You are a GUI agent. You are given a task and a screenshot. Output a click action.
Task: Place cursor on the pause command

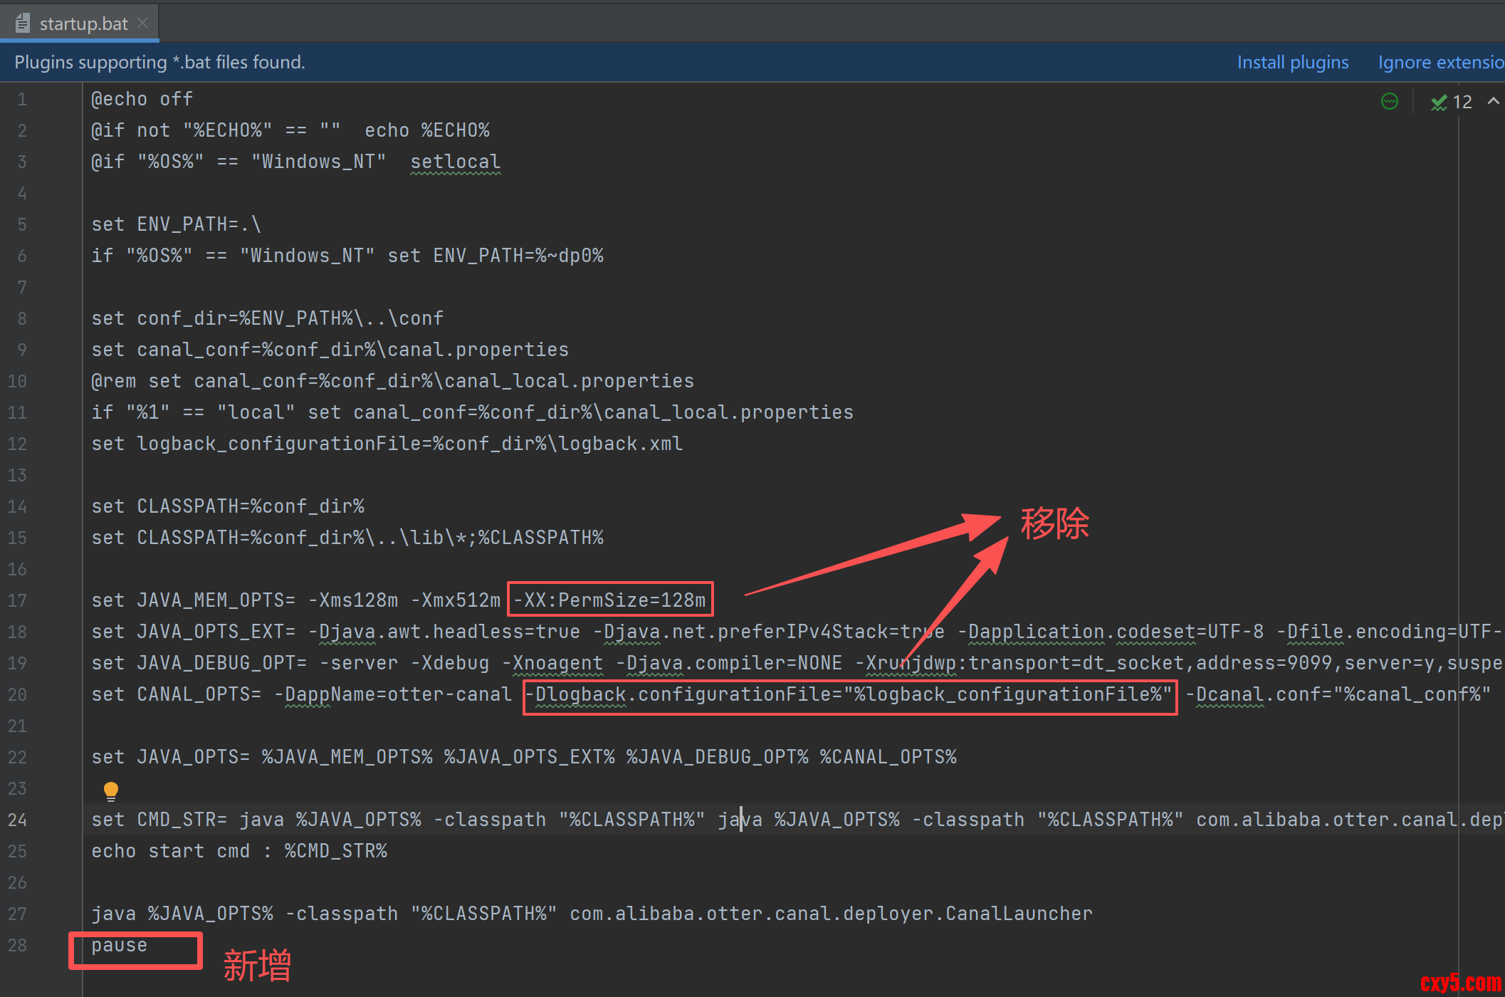pos(119,945)
